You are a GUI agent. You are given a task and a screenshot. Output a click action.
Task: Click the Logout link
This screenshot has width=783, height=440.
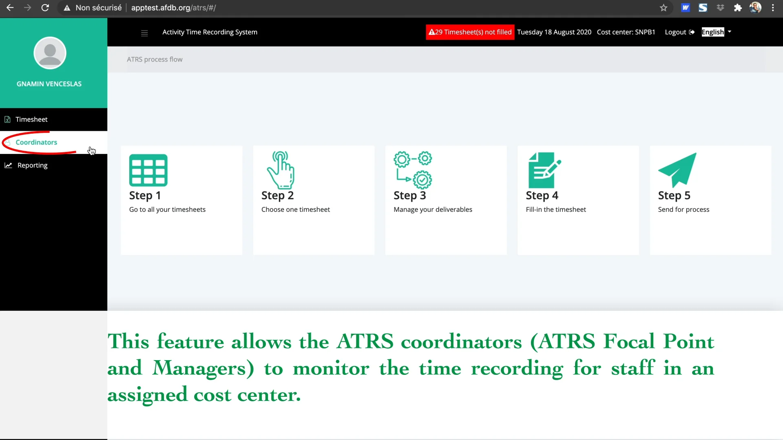(x=679, y=32)
